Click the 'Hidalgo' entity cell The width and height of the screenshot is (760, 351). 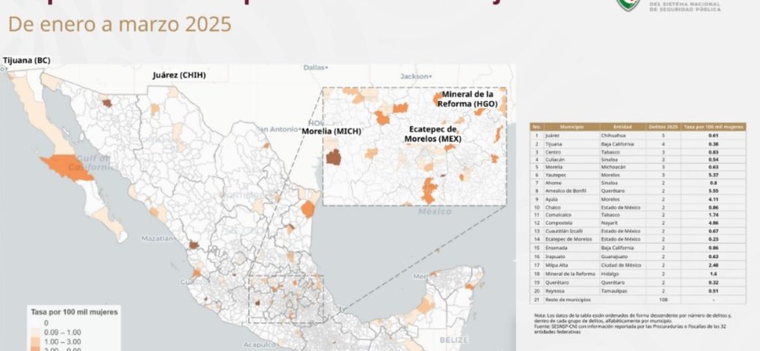(x=622, y=274)
